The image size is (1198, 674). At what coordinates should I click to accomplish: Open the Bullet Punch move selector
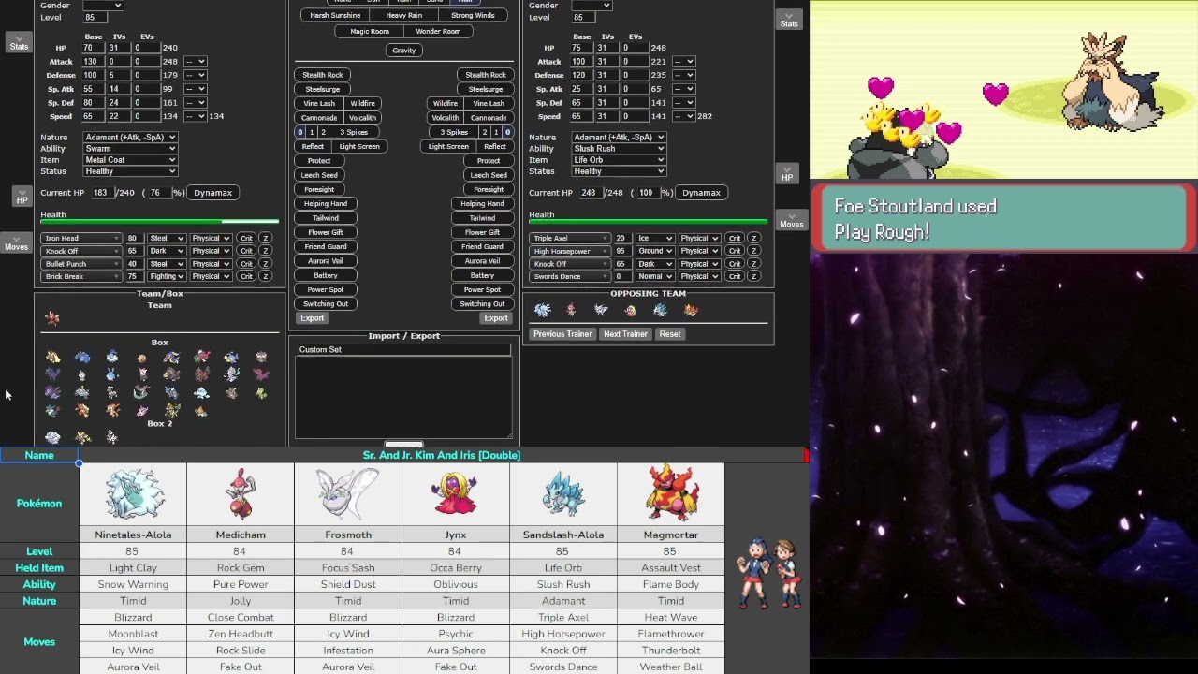tap(81, 264)
